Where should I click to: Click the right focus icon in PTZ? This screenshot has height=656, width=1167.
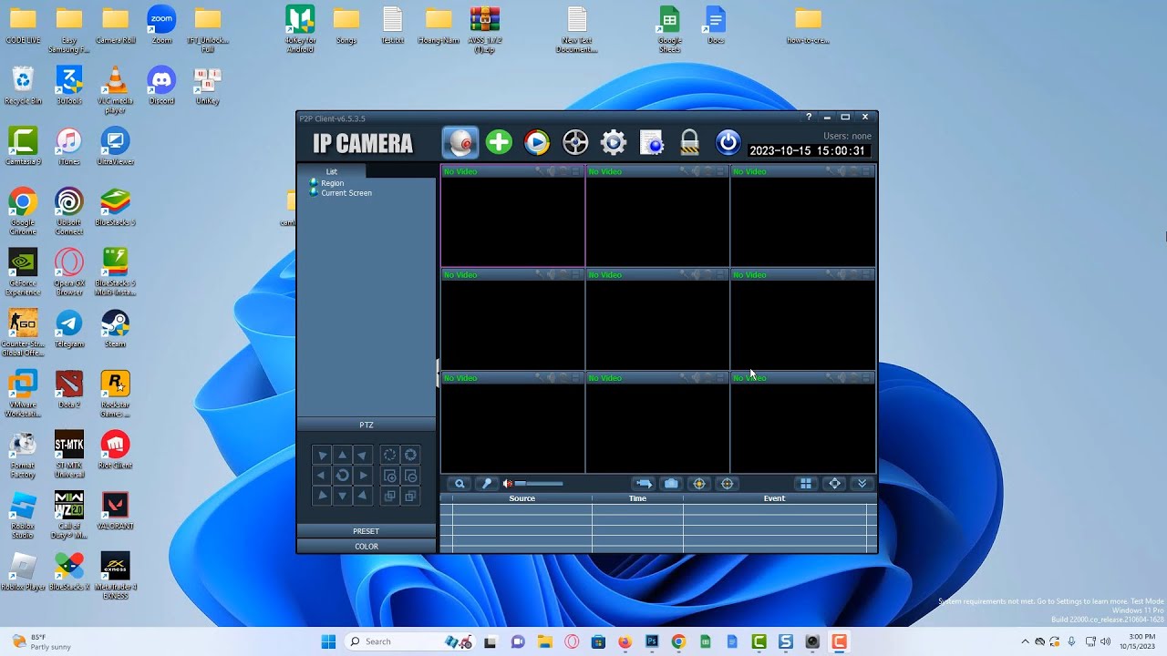point(410,496)
